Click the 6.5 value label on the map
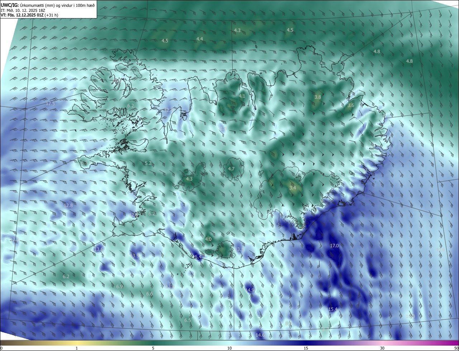Viewport: 459px width, 351px height. click(188, 320)
